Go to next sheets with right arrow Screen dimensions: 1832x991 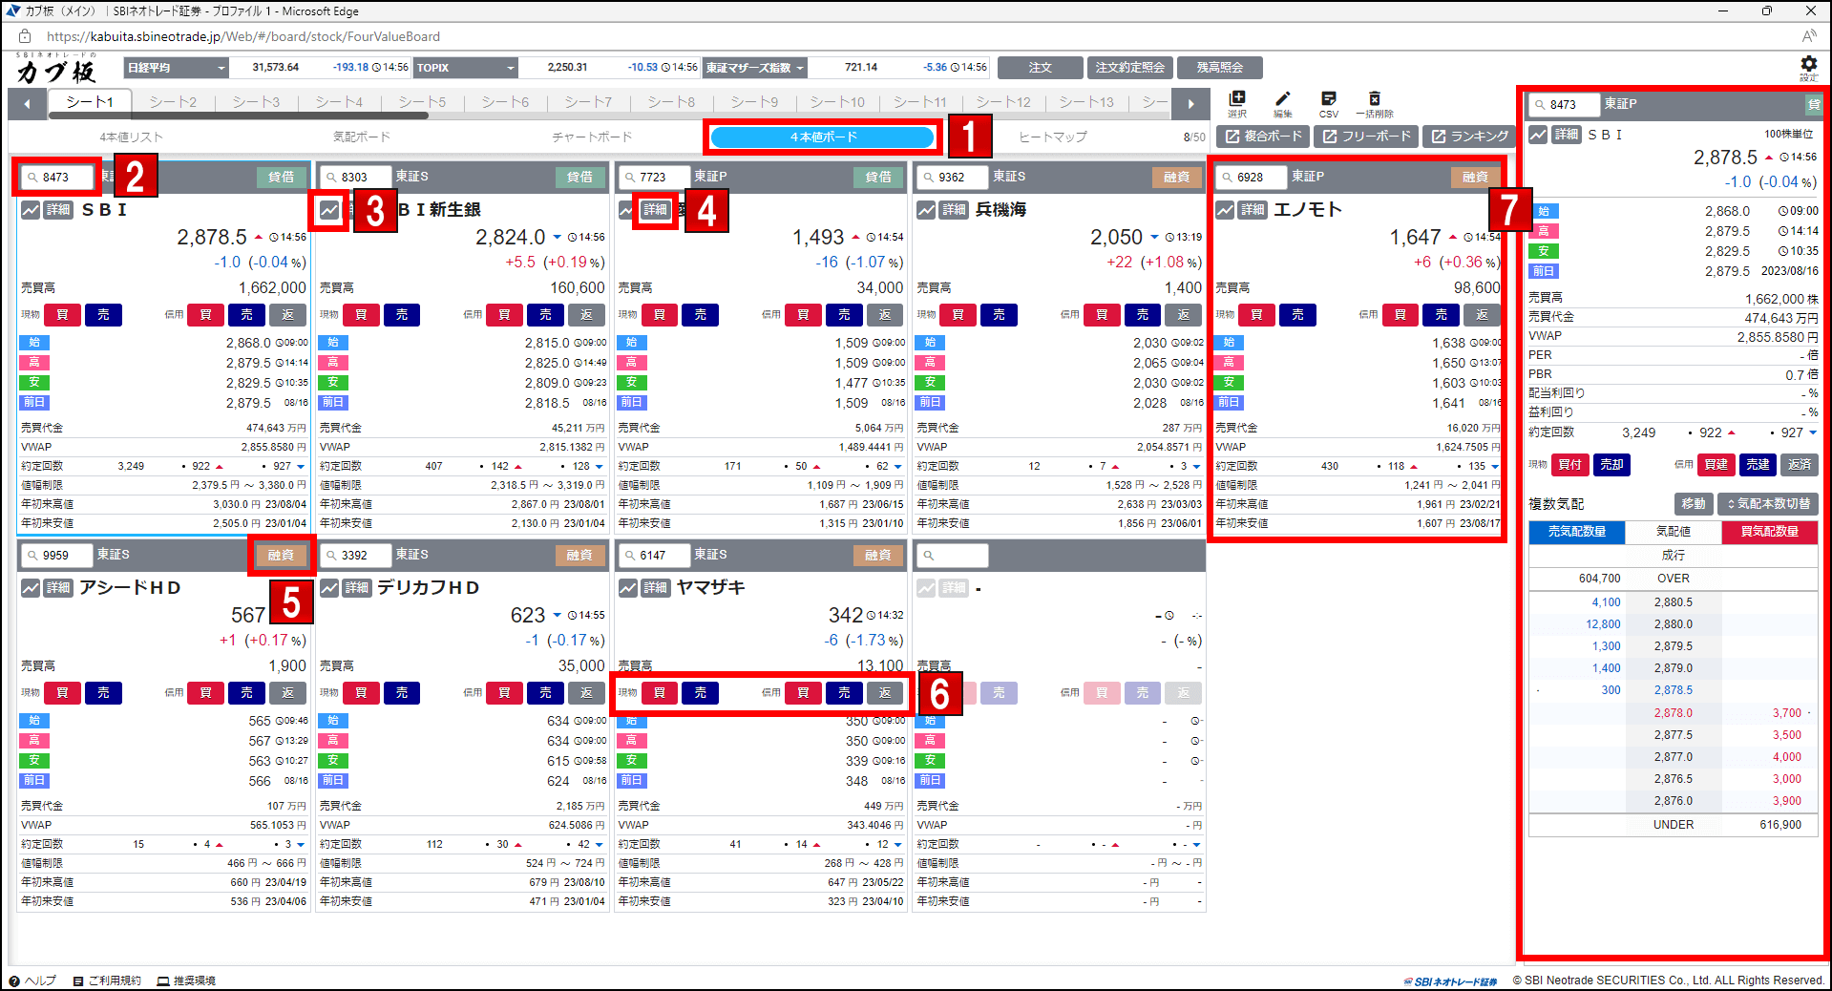click(1190, 103)
